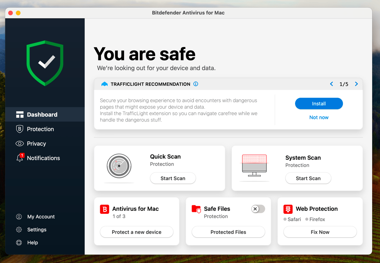Click the "You are safe" heading
Viewport: 380px width, 263px height.
click(144, 54)
